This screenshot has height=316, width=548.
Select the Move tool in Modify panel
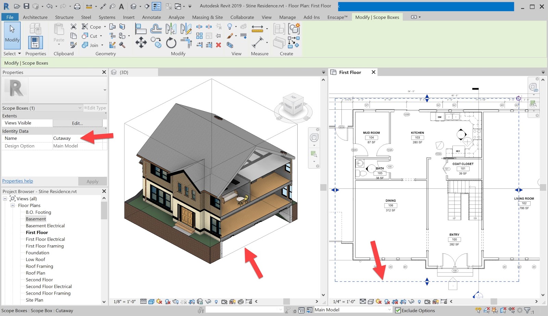pos(141,42)
